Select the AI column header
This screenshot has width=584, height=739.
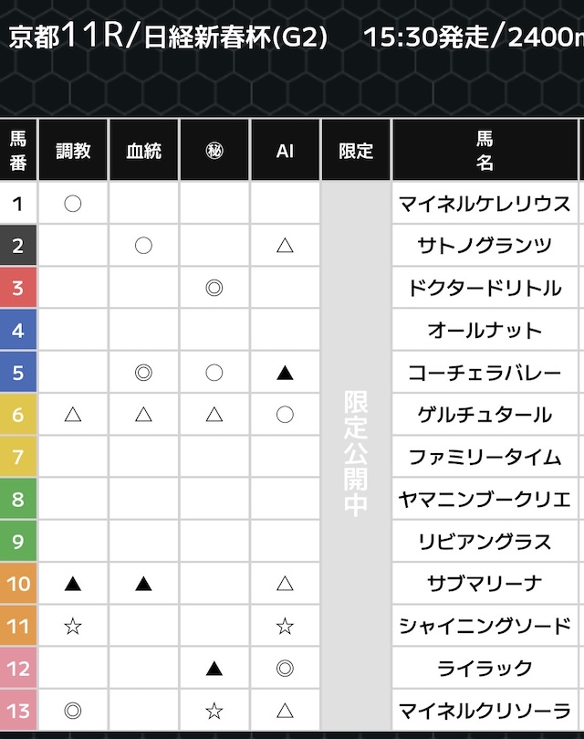click(x=285, y=151)
